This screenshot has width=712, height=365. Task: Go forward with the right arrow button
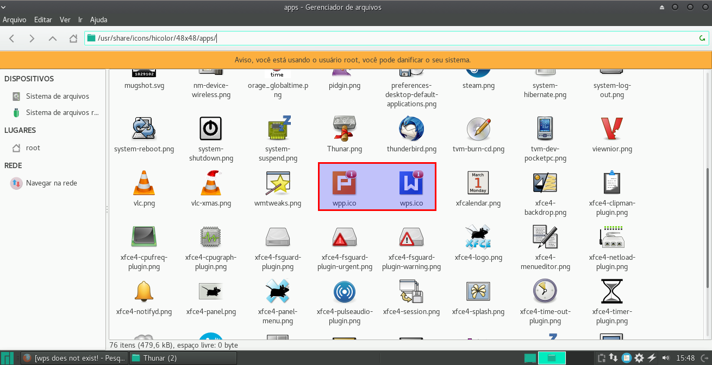point(32,39)
